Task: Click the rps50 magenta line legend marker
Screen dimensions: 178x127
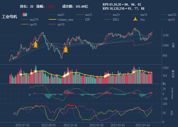Action: tap(53, 24)
